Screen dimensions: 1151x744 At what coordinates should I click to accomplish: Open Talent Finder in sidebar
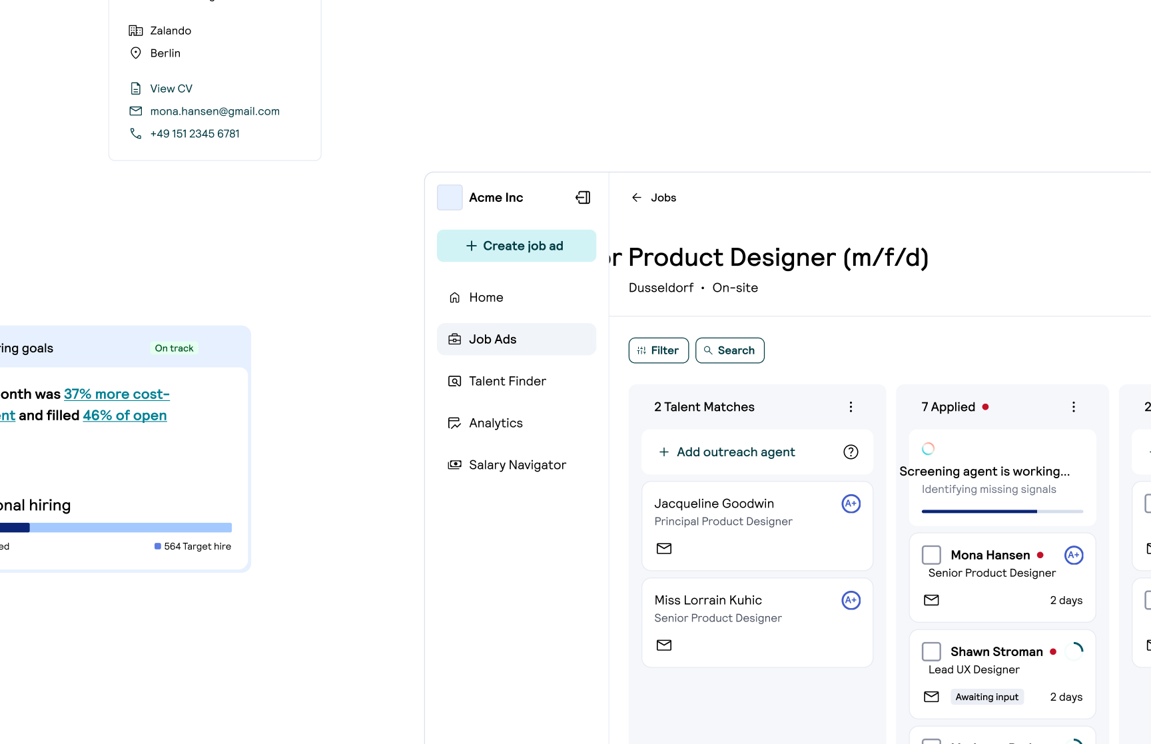(516, 381)
